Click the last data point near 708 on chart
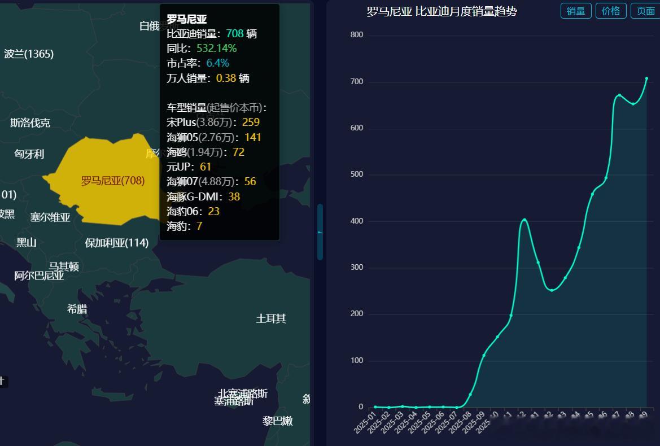This screenshot has height=446, width=660. [x=646, y=78]
